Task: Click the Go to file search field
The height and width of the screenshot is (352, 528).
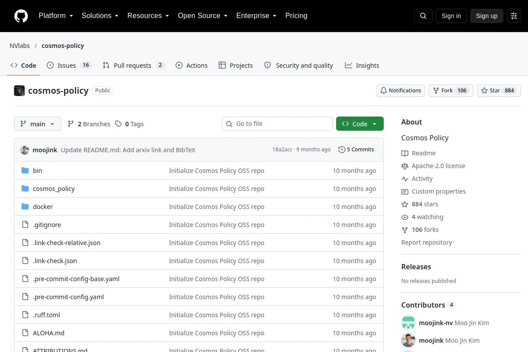Action: point(277,124)
